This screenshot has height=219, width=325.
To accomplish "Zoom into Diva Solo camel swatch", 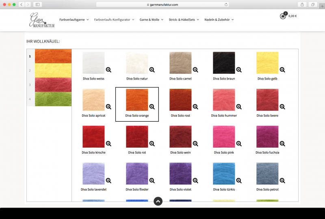I will [x=195, y=70].
